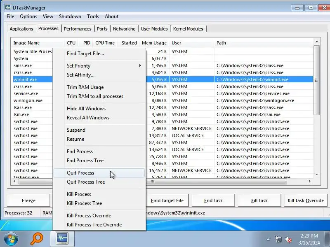
Task: Switch to the Networking tab
Action: 124,29
